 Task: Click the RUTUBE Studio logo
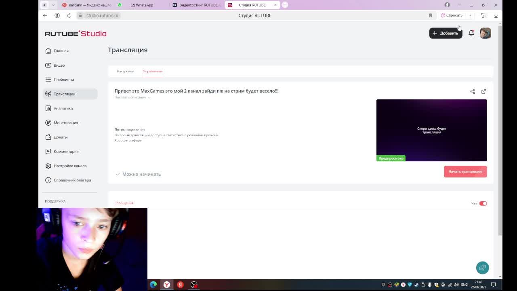[x=76, y=34]
